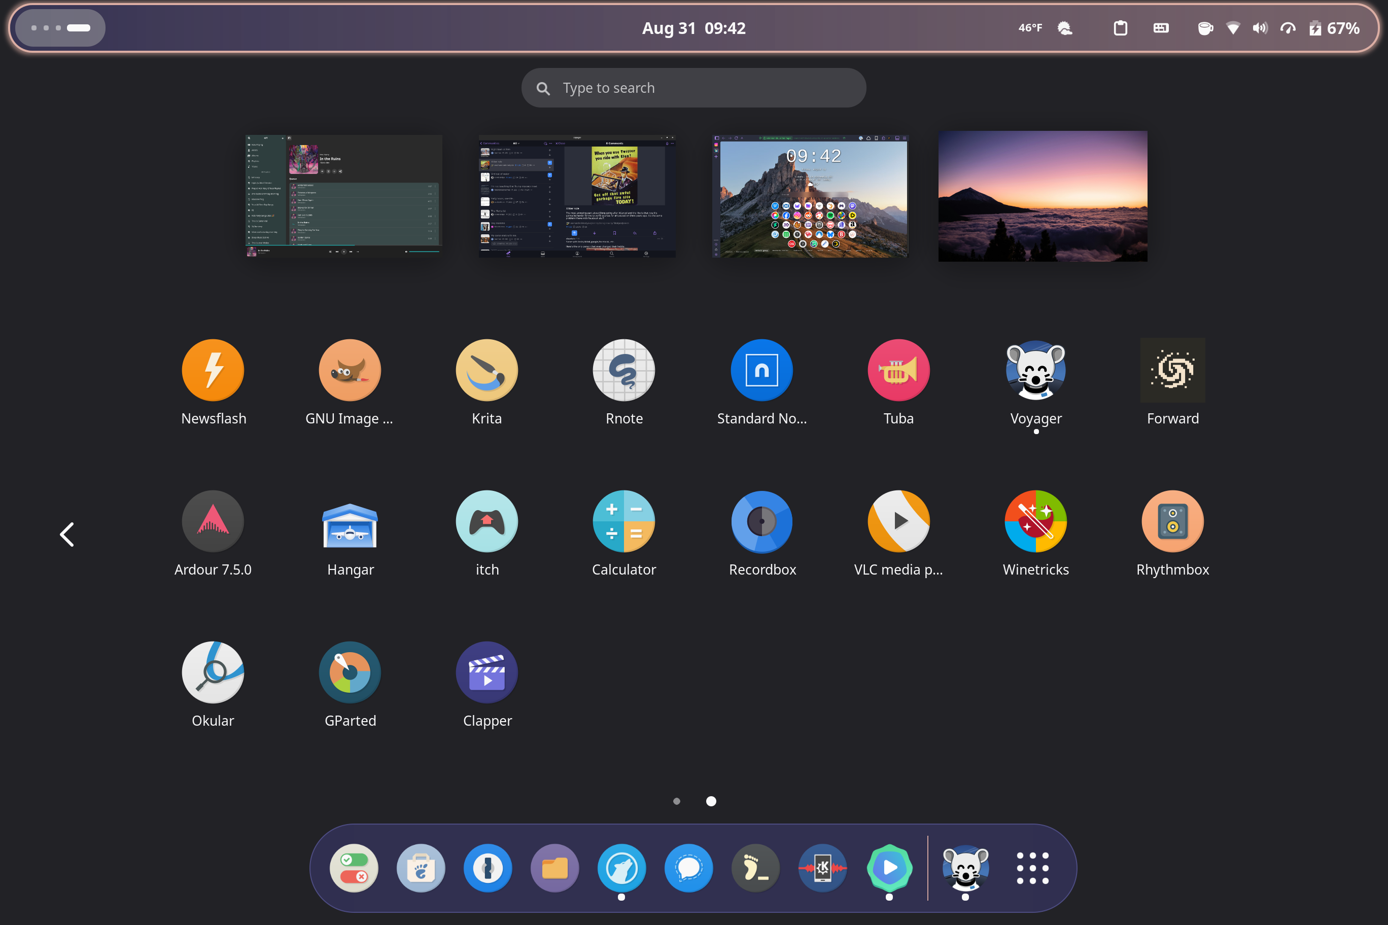
Task: Open the toggle-switches app in dock
Action: [354, 868]
